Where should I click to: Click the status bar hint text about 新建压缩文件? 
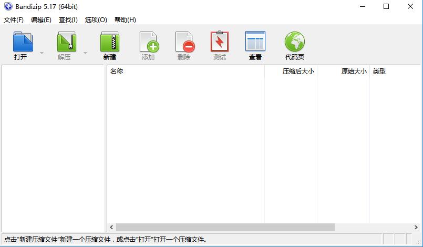click(106, 240)
